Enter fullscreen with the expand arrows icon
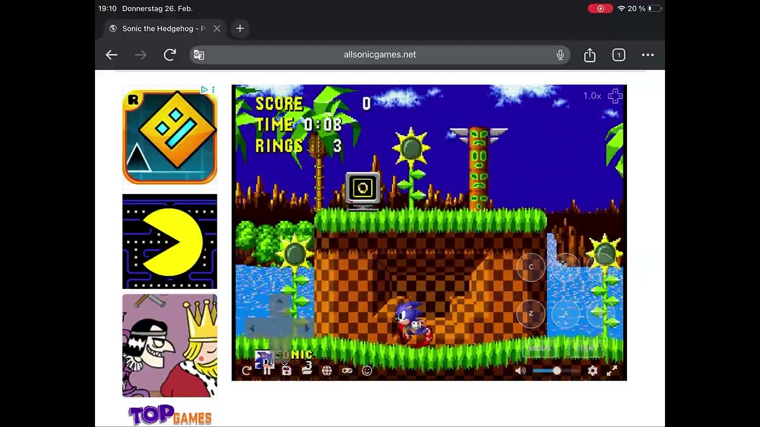Screen dimensions: 760x427 pyautogui.click(x=612, y=371)
